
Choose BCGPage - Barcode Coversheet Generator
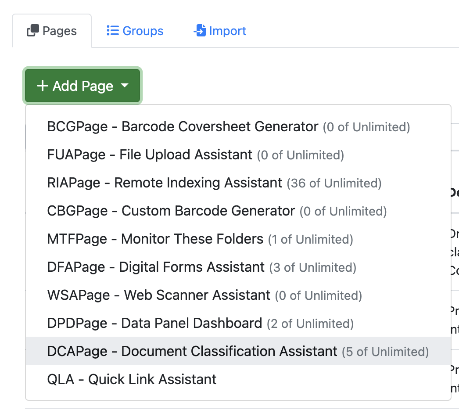(x=182, y=127)
